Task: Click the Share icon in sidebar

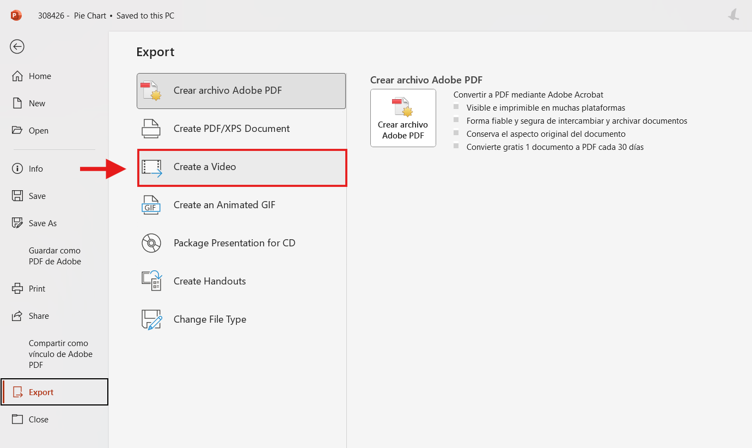Action: click(17, 316)
